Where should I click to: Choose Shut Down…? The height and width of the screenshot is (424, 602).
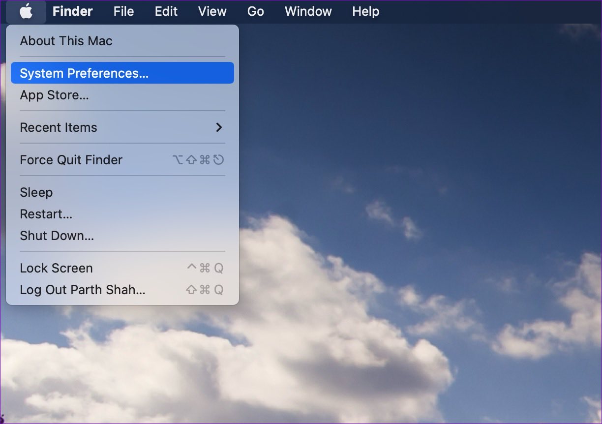point(122,236)
